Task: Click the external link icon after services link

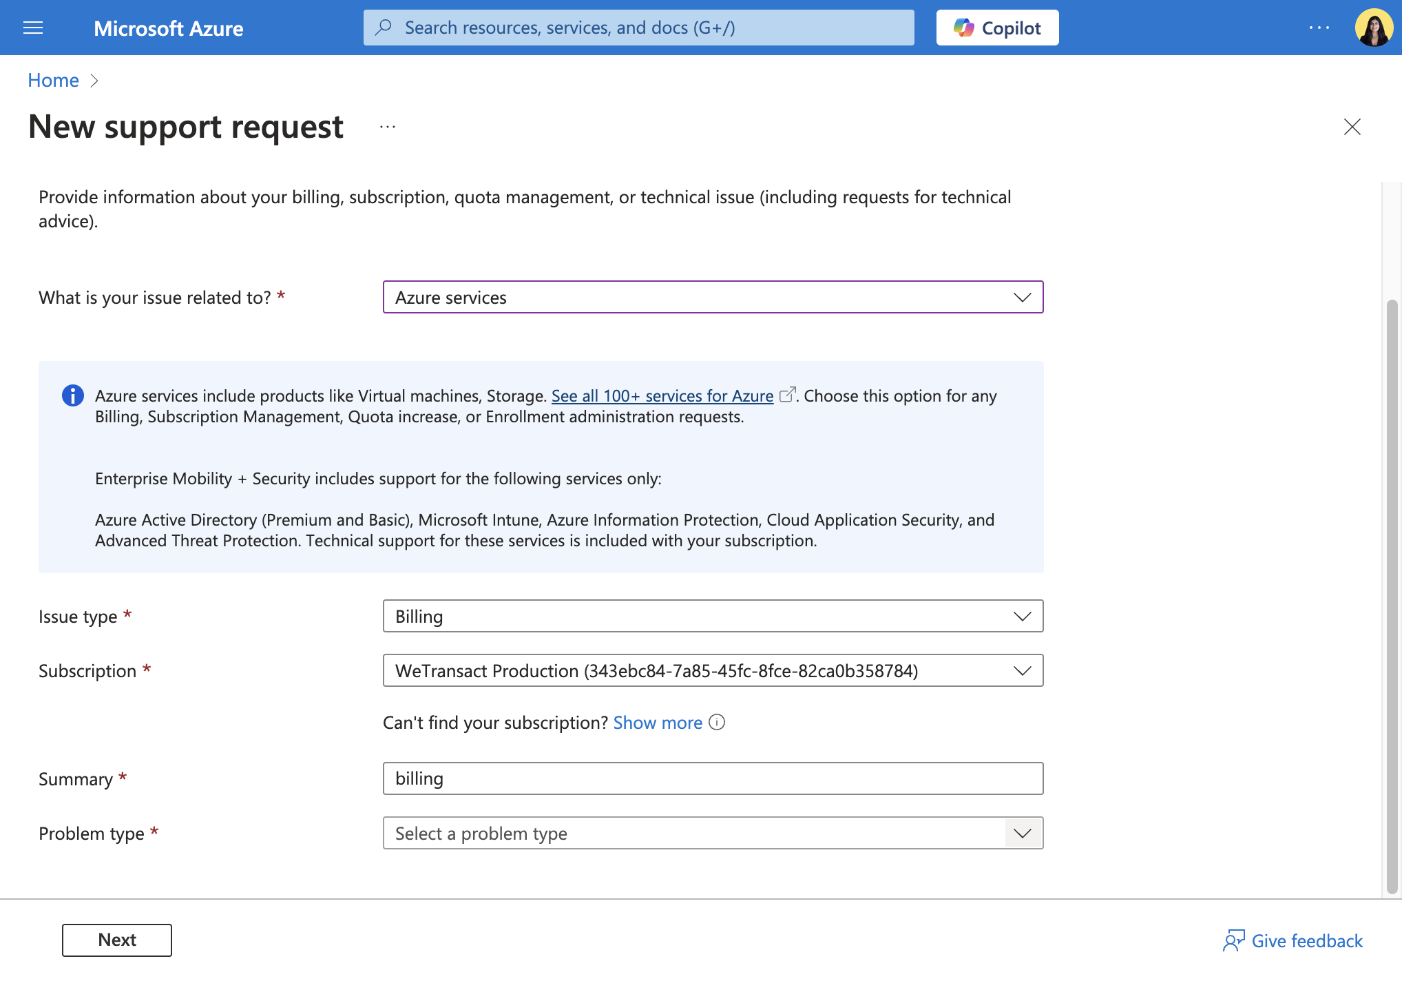Action: tap(787, 395)
